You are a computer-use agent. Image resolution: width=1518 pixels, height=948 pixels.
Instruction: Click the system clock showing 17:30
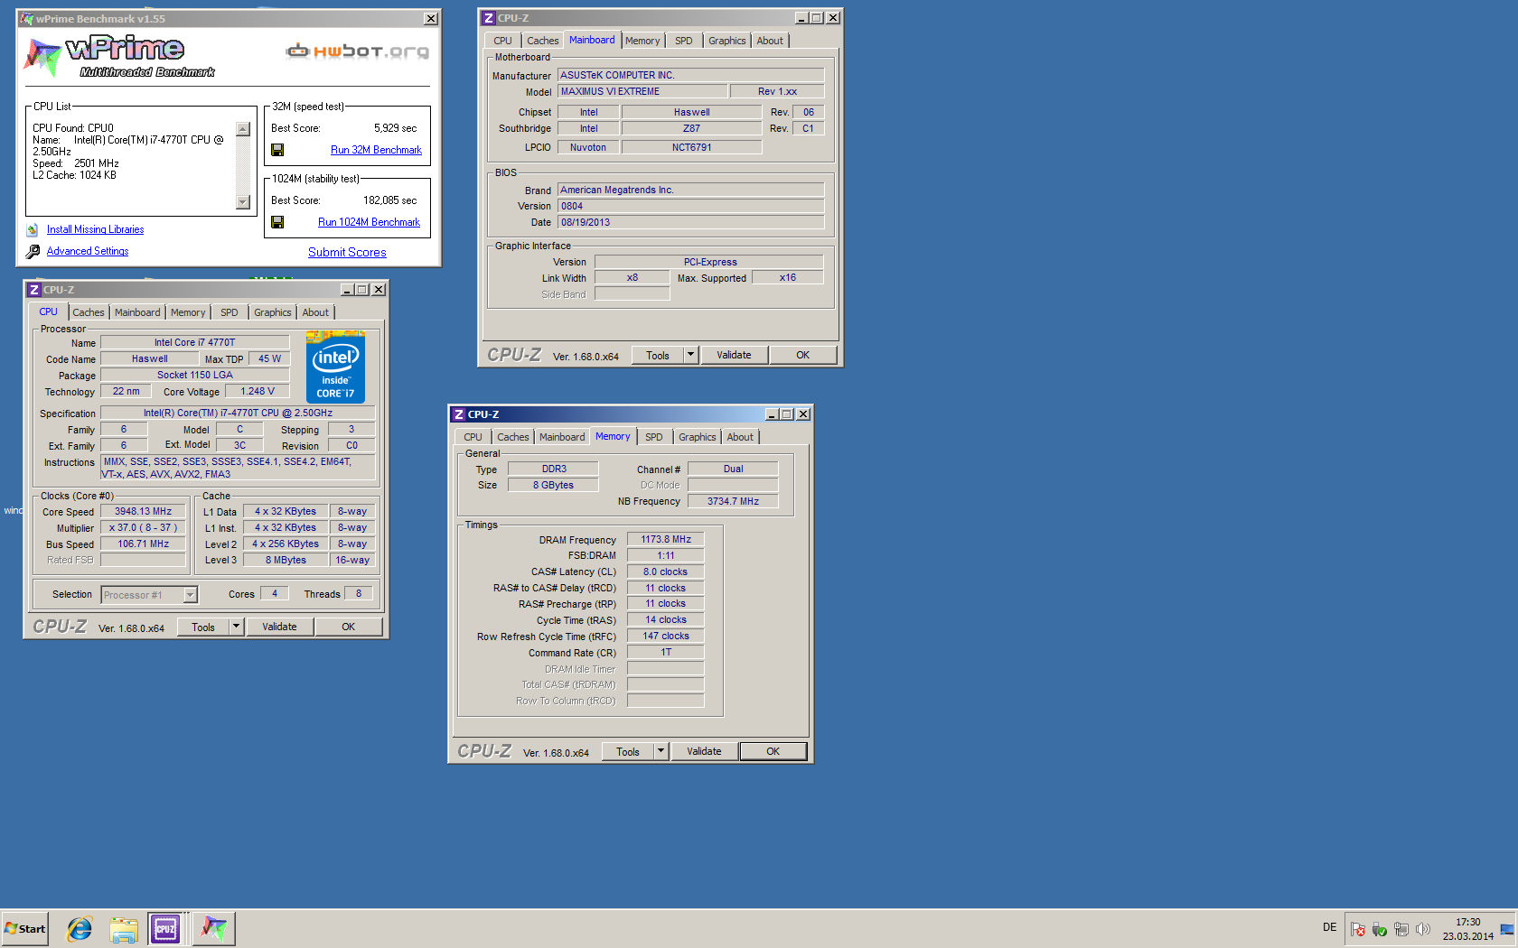[x=1467, y=922]
